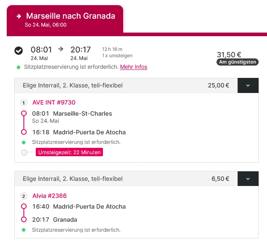Expand the 6,50 € fare dropdown
The width and height of the screenshot is (267, 244).
point(248,179)
